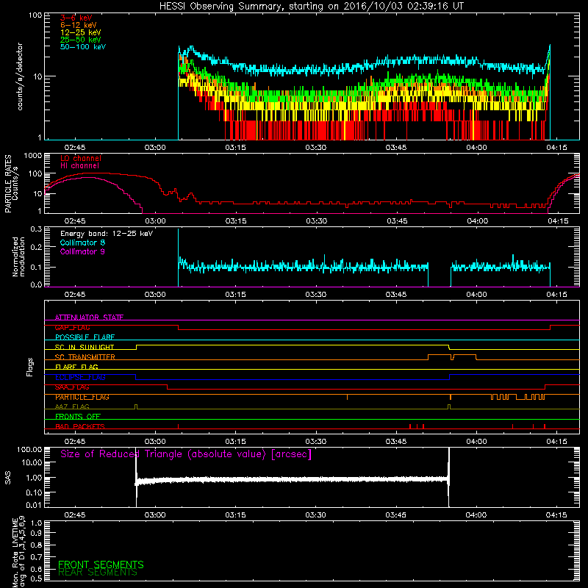
Task: Click the 03:15 tick below the count-rate panel
Action: (235, 148)
